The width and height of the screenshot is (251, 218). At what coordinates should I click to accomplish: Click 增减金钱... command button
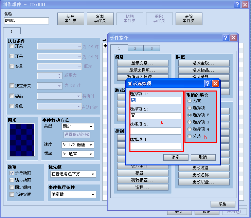pyautogui.click(x=204, y=63)
